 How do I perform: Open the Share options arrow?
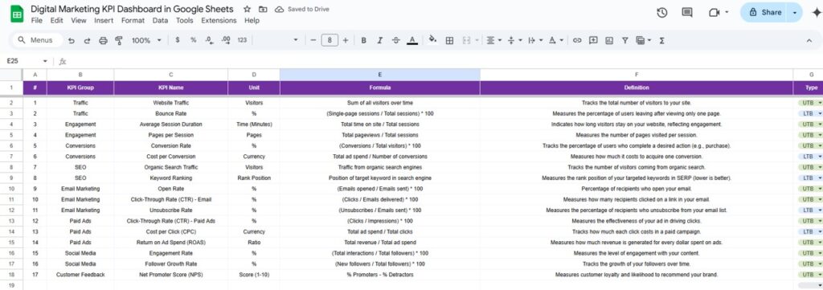(795, 13)
